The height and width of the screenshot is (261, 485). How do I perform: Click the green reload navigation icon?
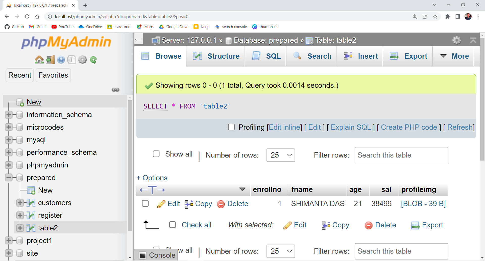click(93, 60)
